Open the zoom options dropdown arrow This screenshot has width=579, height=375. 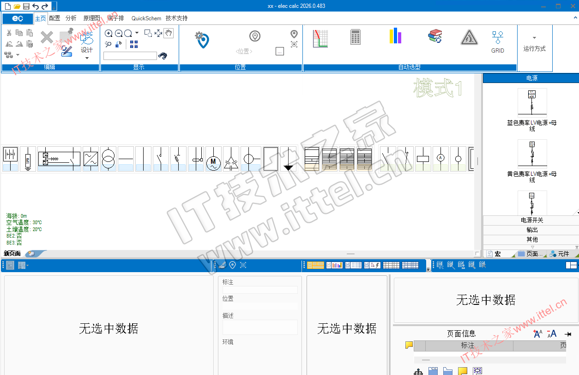[137, 33]
